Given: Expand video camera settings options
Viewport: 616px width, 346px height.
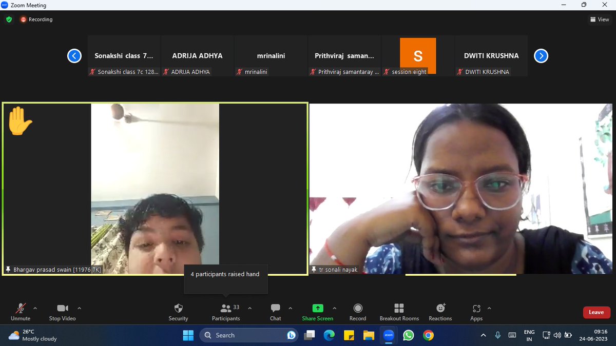Looking at the screenshot, I should pyautogui.click(x=79, y=309).
